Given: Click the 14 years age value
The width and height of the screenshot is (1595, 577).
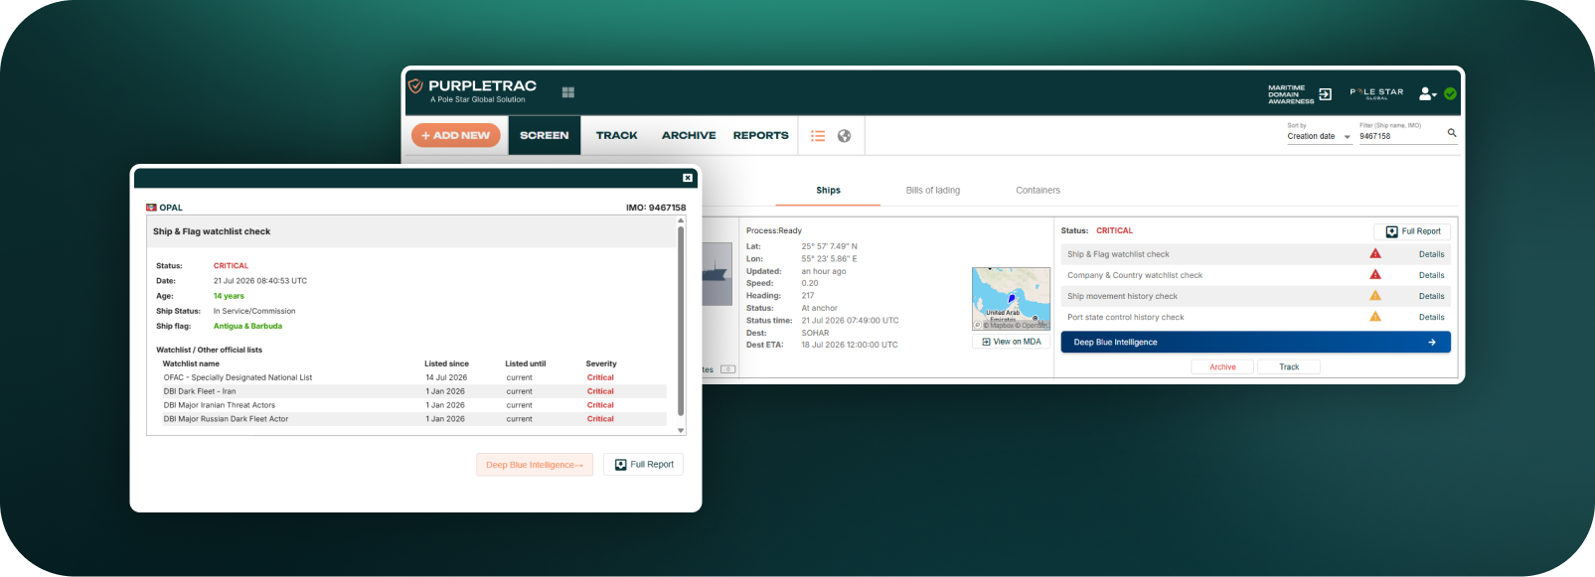Looking at the screenshot, I should coord(229,296).
